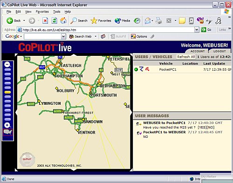Open the Favorites menu
The width and height of the screenshot is (233, 183).
click(42, 12)
